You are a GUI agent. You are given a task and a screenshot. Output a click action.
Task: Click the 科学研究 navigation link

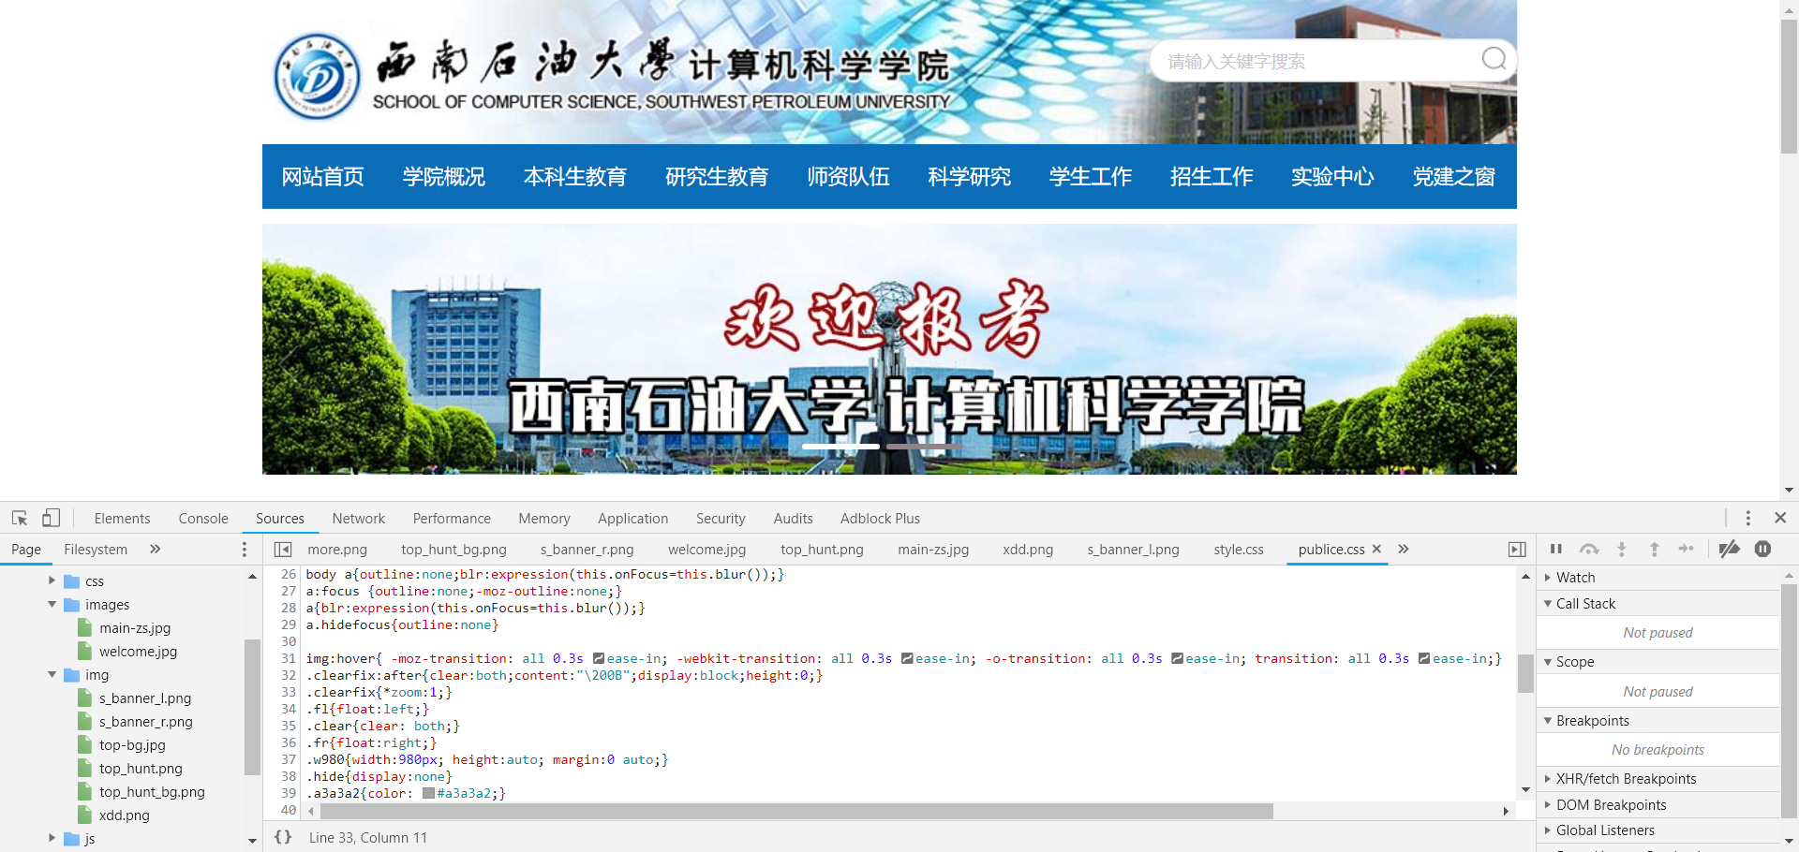(970, 177)
